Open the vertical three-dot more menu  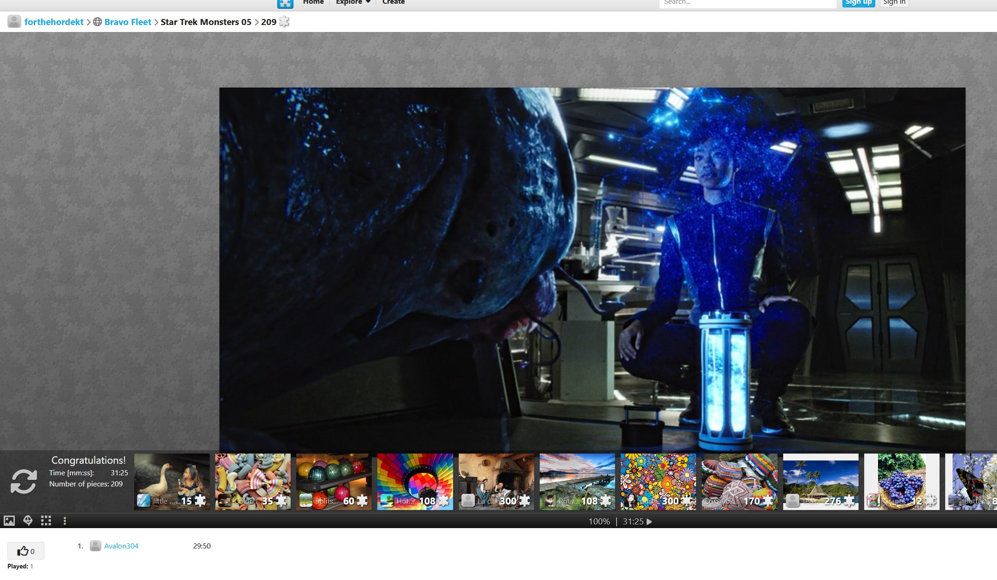point(65,521)
